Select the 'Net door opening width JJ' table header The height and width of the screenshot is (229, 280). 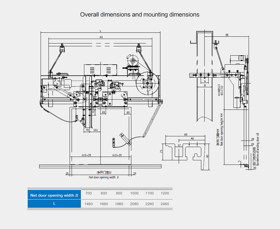[x=54, y=195]
